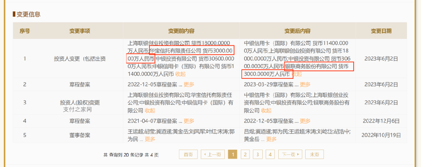Select 投资人变更（包括出资 cell in row 1
The height and width of the screenshot is (167, 421).
(x=80, y=59)
